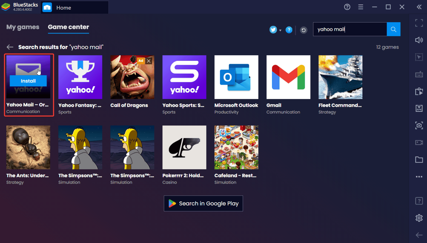427x243 pixels.
Task: Click the Call of Dragons title text
Action: tap(129, 106)
